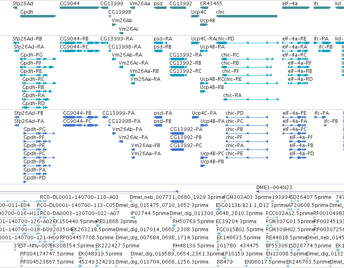Click the Sfp26Ad gene label

point(23,4)
